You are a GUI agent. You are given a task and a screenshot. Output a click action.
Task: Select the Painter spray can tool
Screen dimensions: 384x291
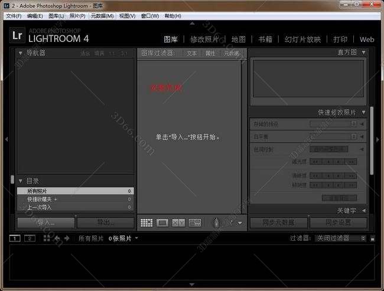tap(216, 223)
